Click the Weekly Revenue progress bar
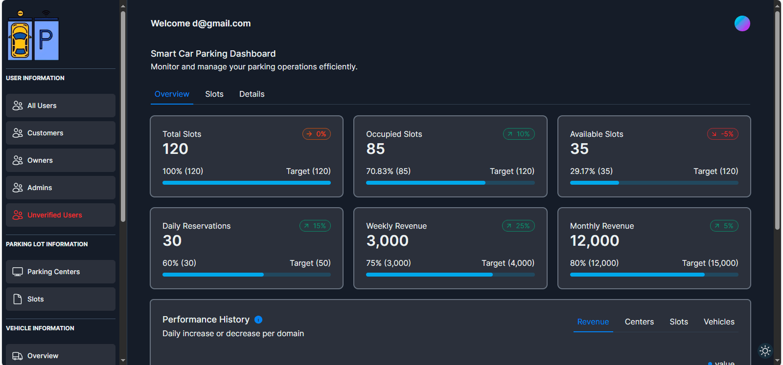The width and height of the screenshot is (783, 365). coord(450,275)
